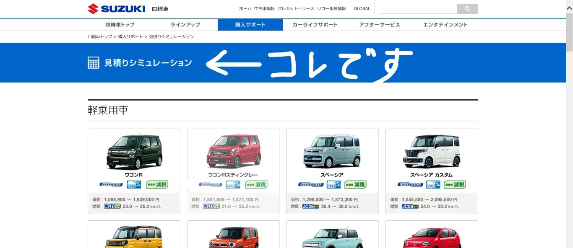Click the HYBRID badge under スペーシア カスタム

click(409, 184)
